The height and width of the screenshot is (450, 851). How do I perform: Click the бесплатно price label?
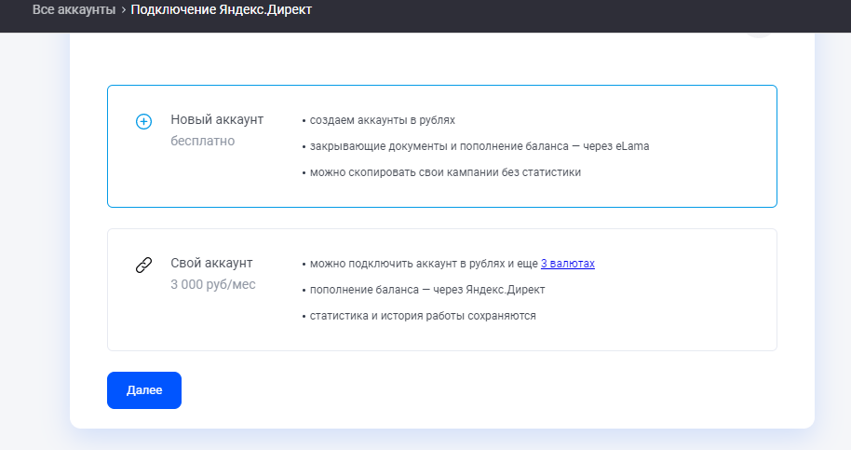pyautogui.click(x=202, y=142)
